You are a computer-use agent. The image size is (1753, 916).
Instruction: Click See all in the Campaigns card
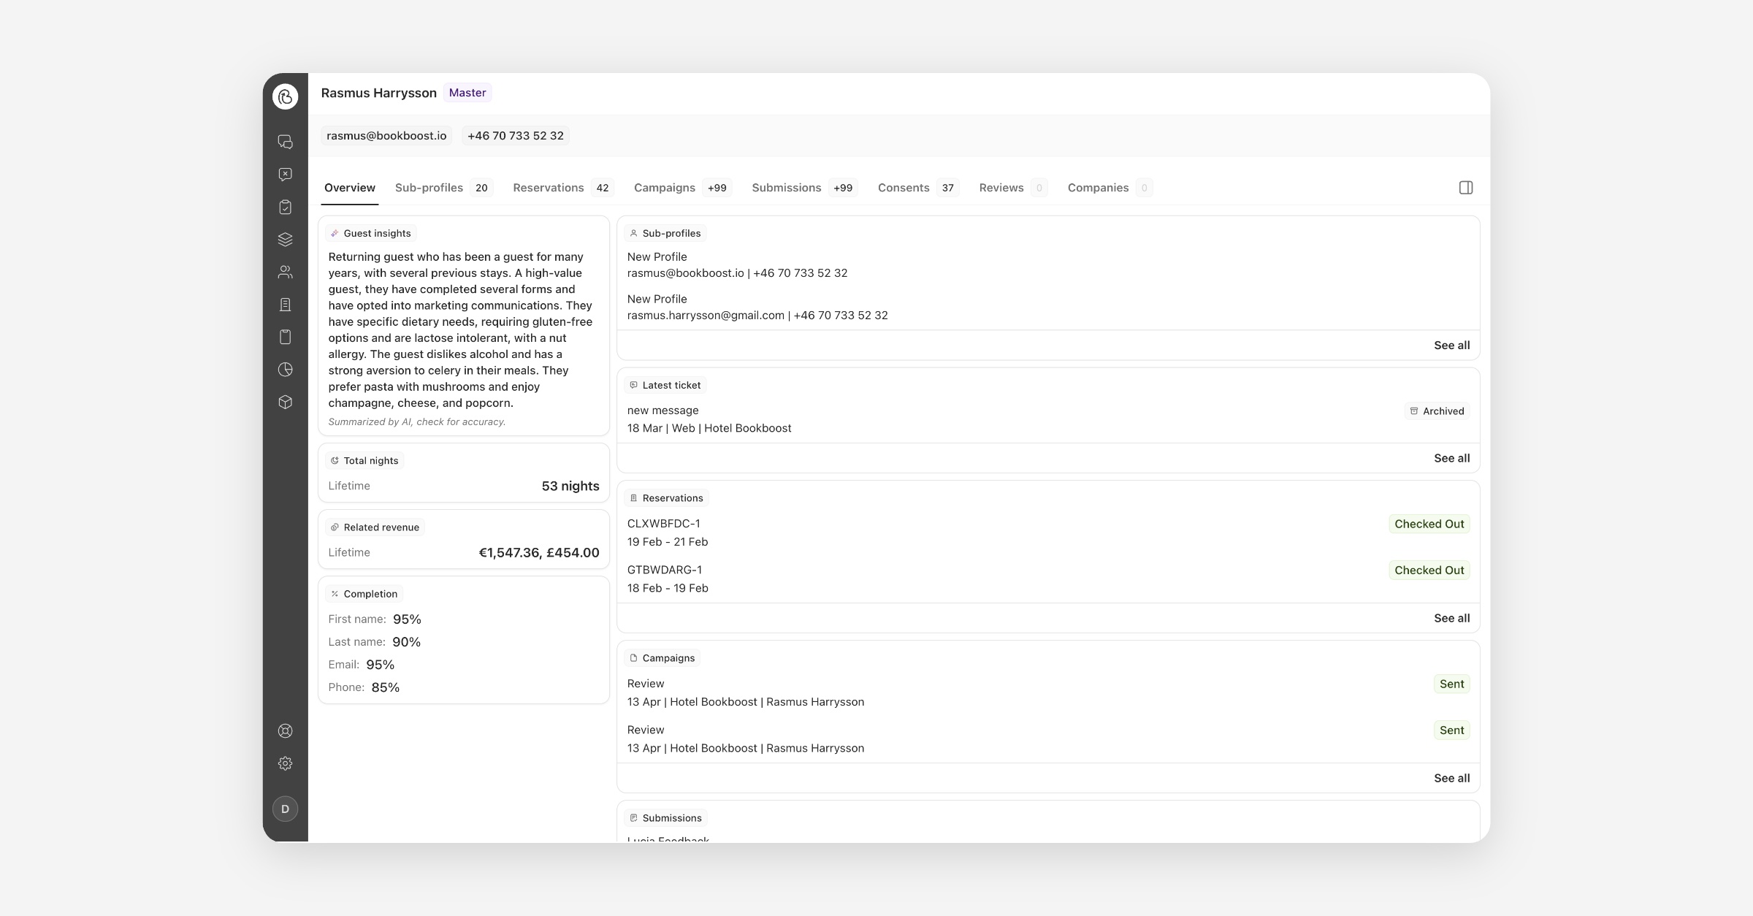click(x=1451, y=778)
